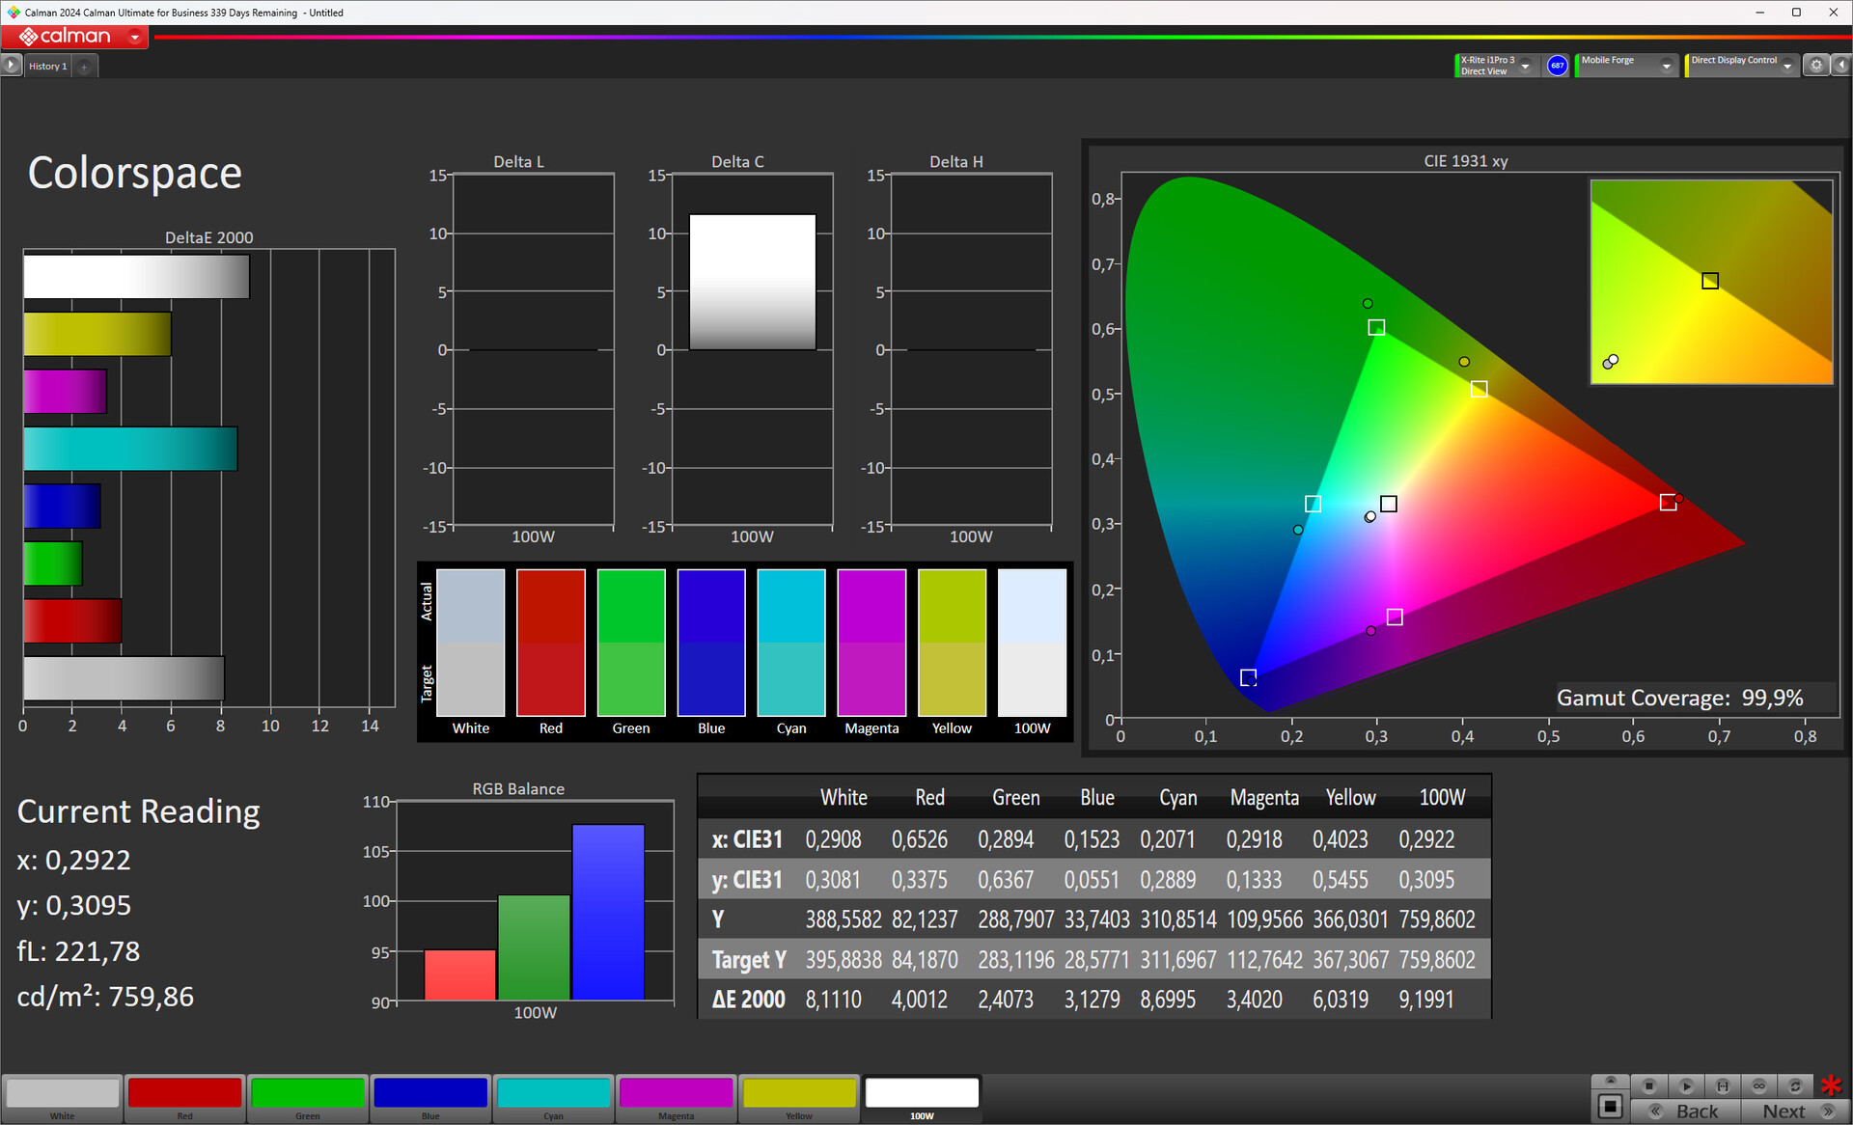The width and height of the screenshot is (1853, 1125).
Task: Expand the small up-arrow above square button
Action: [1610, 1081]
